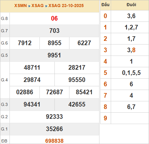
Task: Click the G.2 row label
Action: pyautogui.click(x=4, y=117)
